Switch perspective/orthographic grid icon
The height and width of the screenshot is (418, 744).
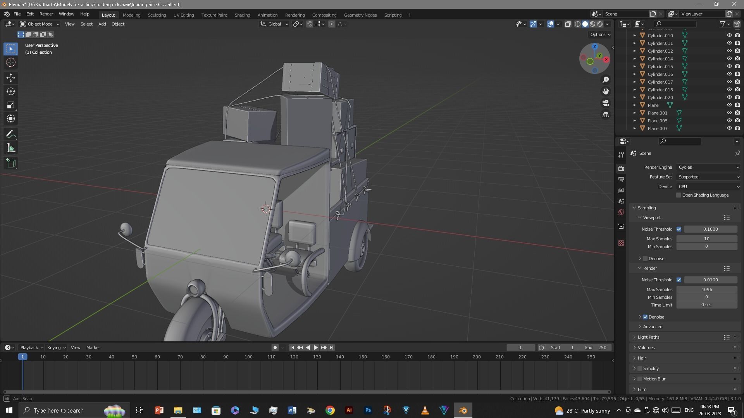click(x=606, y=115)
